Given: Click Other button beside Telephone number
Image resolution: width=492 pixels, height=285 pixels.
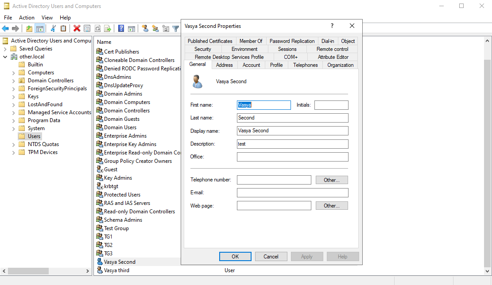Looking at the screenshot, I should [332, 180].
